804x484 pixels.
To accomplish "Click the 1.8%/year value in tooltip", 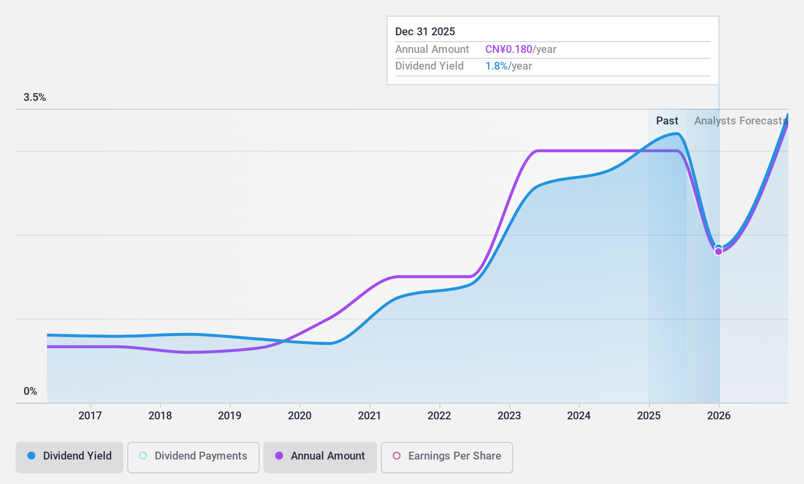I will [x=508, y=66].
